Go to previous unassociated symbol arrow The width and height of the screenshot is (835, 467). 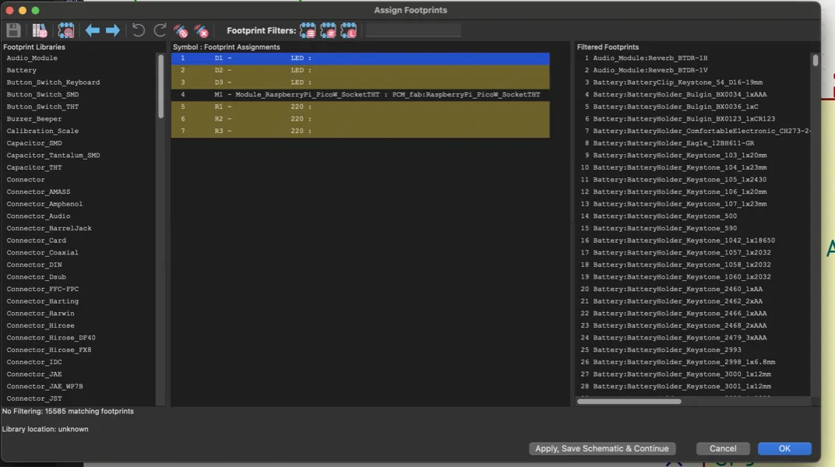pos(93,30)
